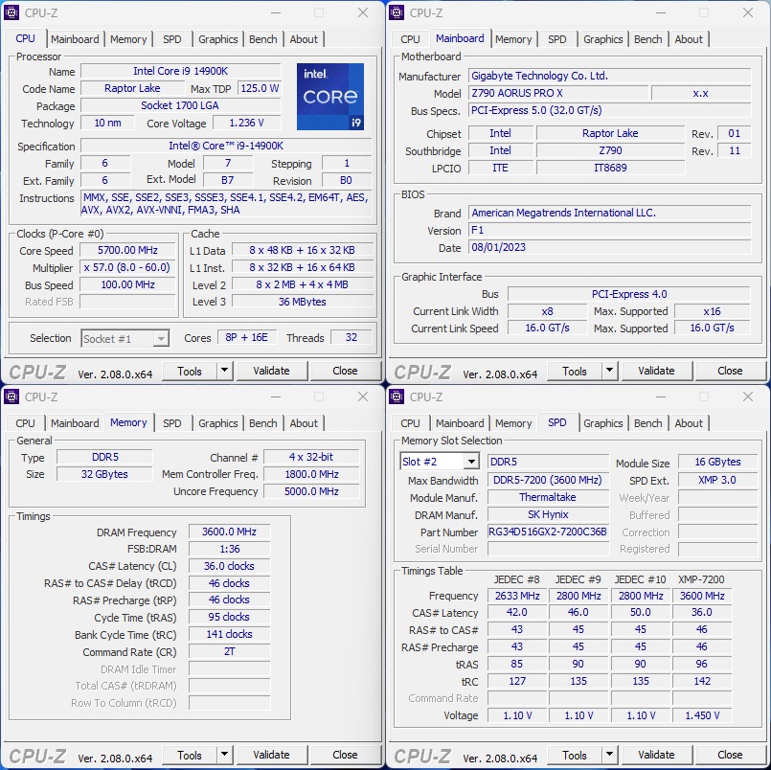Click the Core Speed value 5700.00 MHz
The image size is (771, 770).
[x=127, y=250]
